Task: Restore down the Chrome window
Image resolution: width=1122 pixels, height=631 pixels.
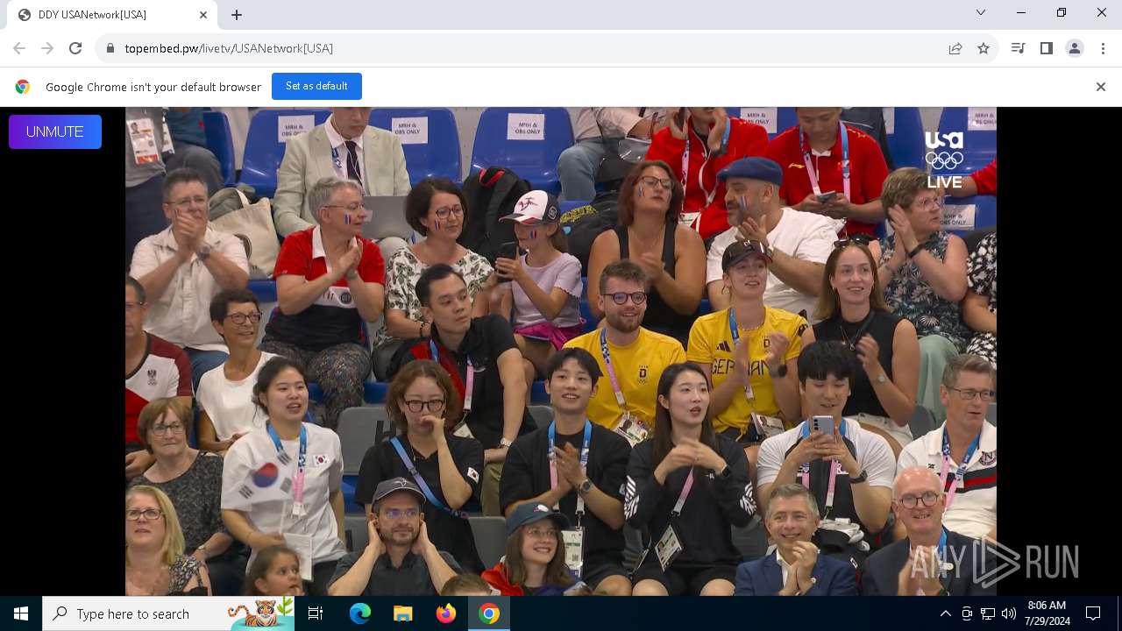Action: [x=1062, y=12]
